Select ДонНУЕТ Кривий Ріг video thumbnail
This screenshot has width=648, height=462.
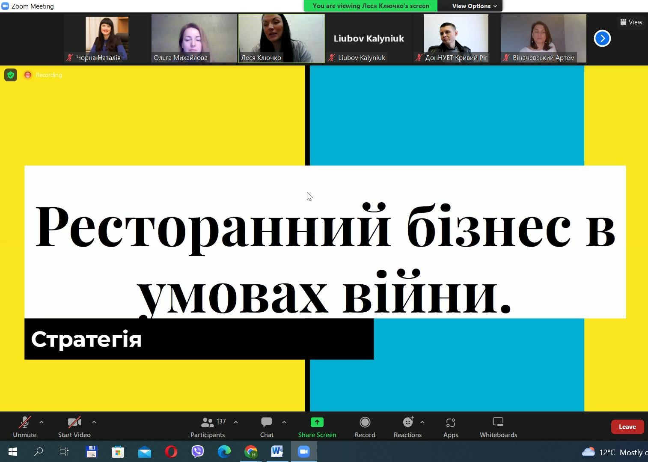(x=456, y=38)
